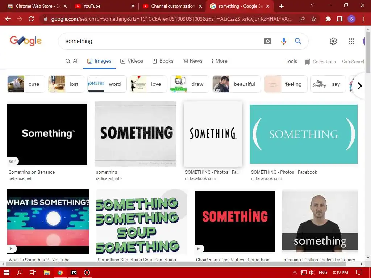Viewport: 371px width, 278px height.
Task: Click the 'behance.net' source link
Action: (x=20, y=178)
